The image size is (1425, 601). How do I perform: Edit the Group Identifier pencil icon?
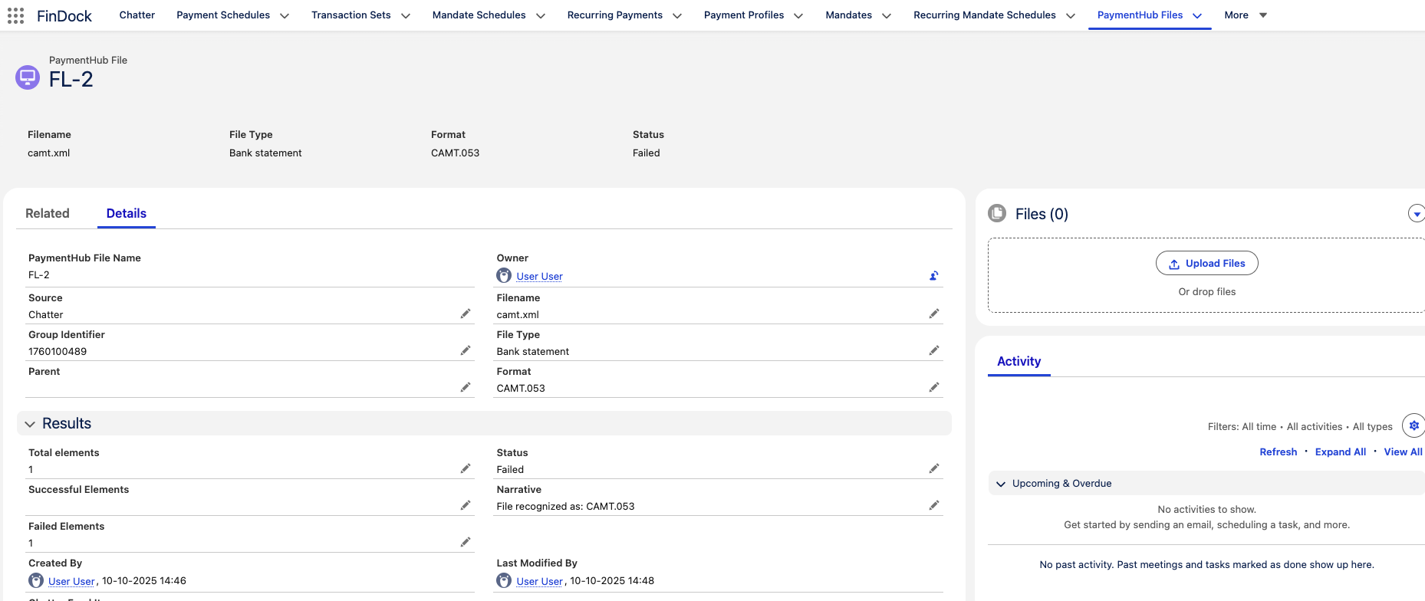click(x=466, y=350)
